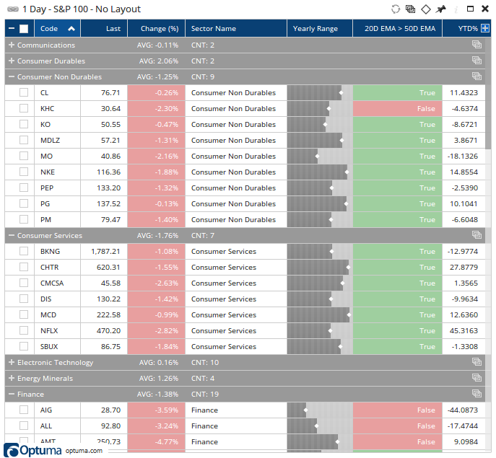Tick the checkbox for CL
This screenshot has width=496, height=458.
[24, 92]
